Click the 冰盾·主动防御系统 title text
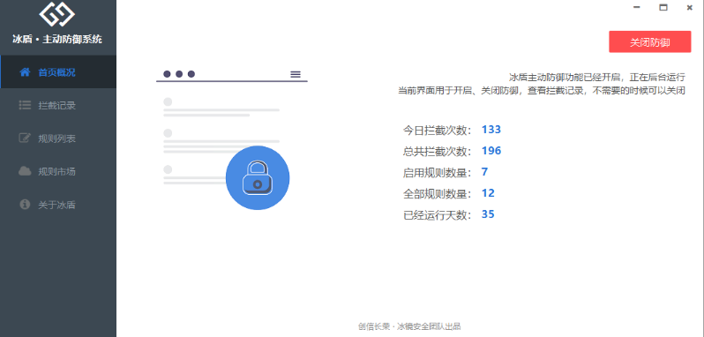Image resolution: width=704 pixels, height=337 pixels. (x=57, y=40)
